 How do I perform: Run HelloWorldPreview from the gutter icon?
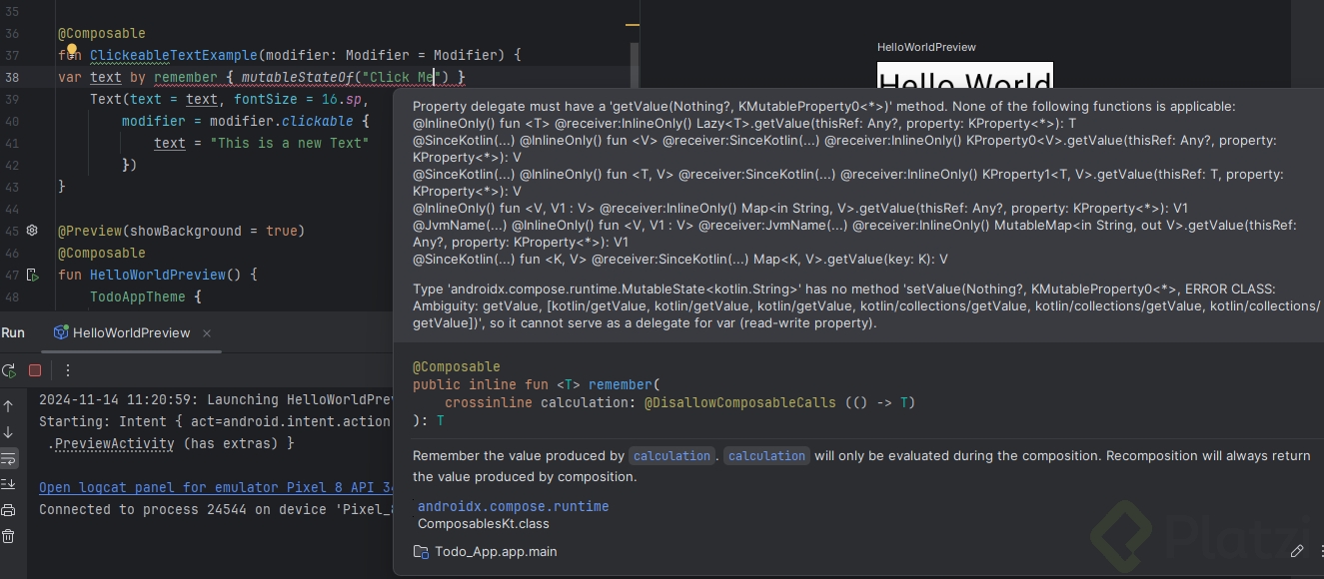32,275
